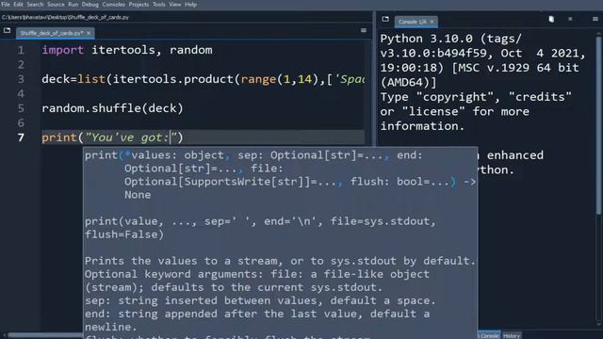This screenshot has height=339, width=603.
Task: Click 'random.shuffle(deck)' on line 5
Action: point(112,108)
